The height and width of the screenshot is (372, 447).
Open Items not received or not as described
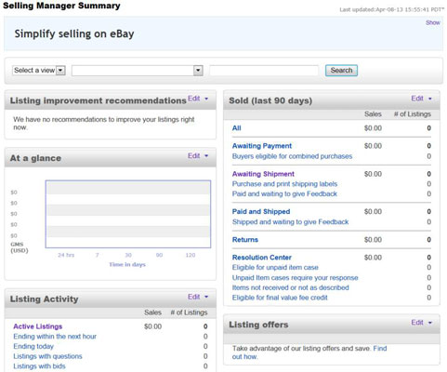[x=291, y=287]
